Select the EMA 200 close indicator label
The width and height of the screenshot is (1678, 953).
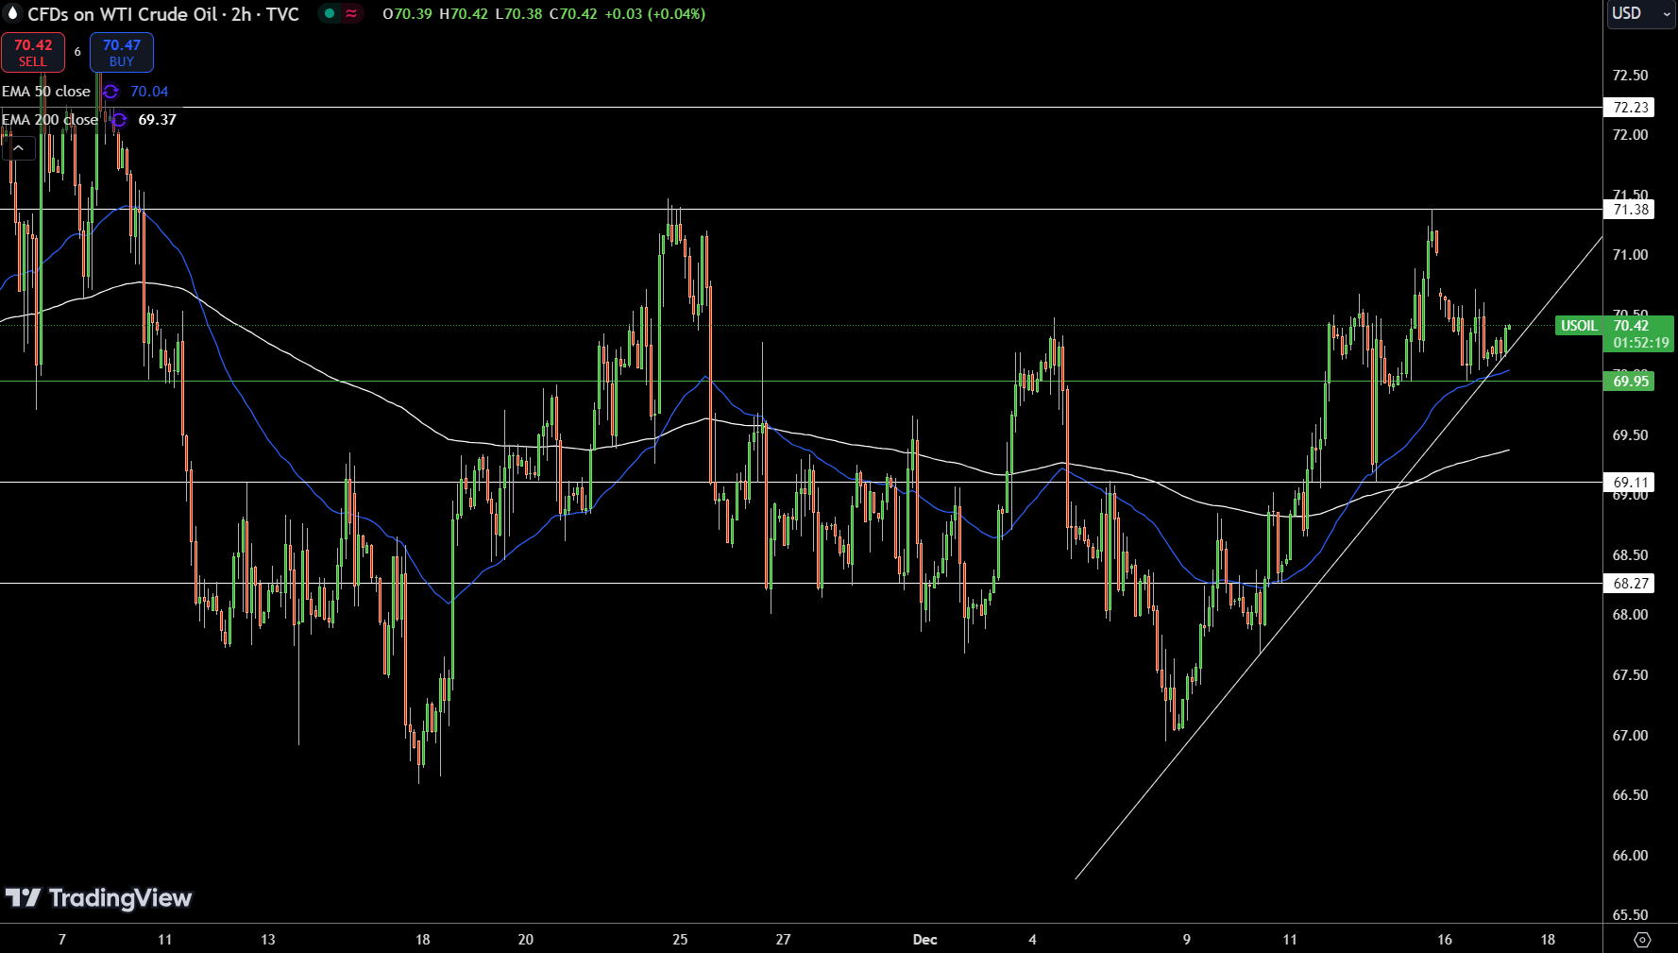tap(50, 120)
